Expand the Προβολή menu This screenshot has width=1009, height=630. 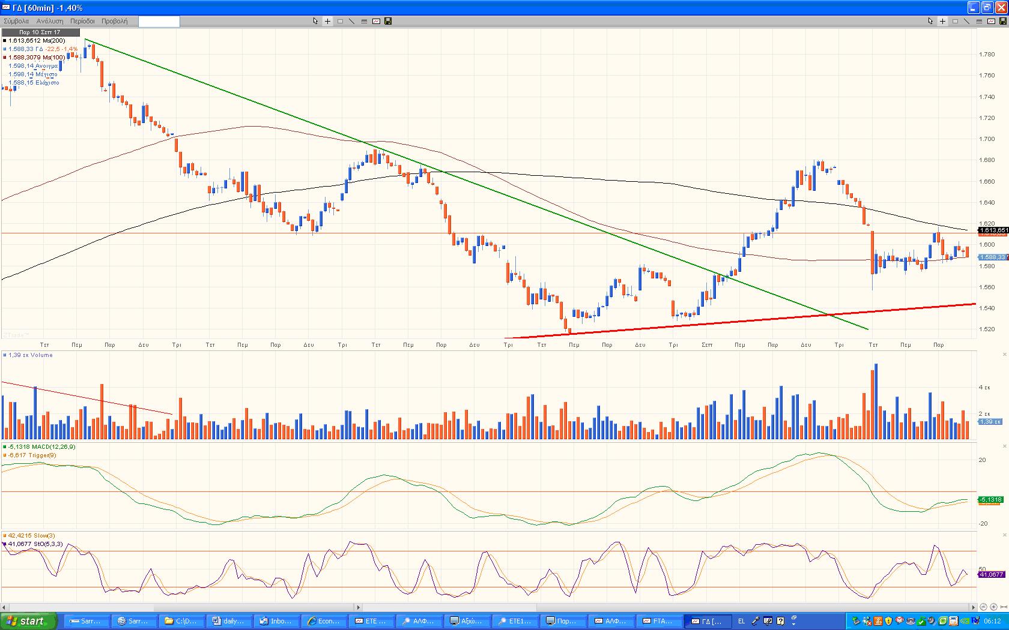click(114, 21)
